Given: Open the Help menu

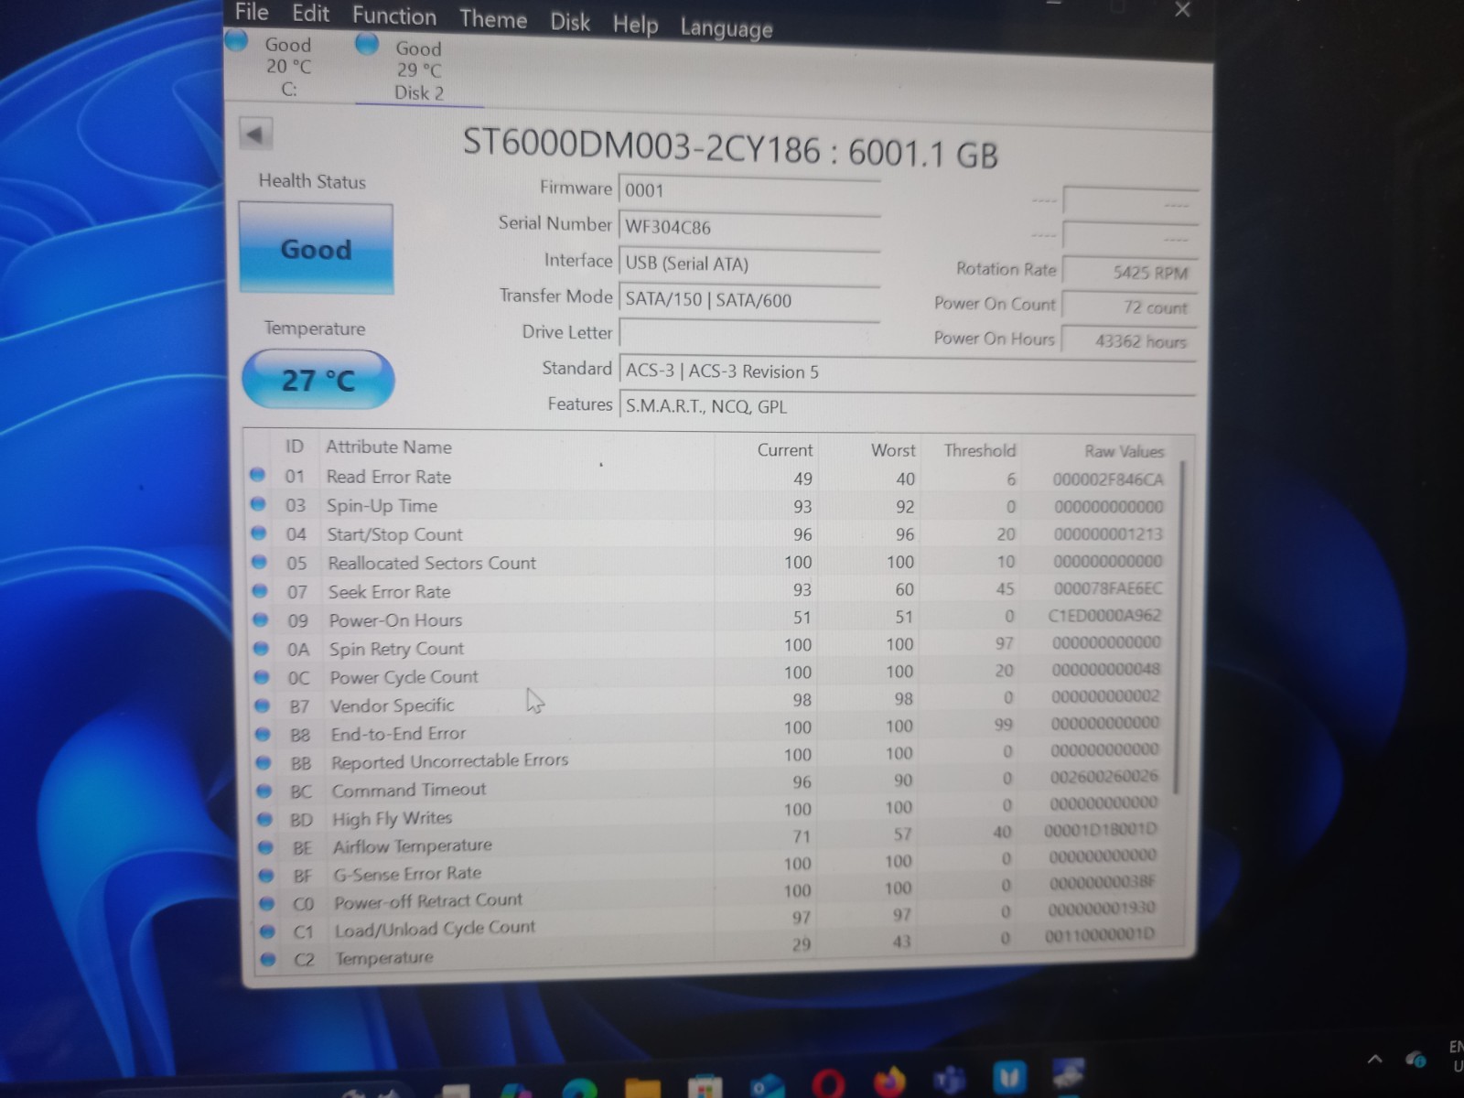Looking at the screenshot, I should tap(635, 25).
